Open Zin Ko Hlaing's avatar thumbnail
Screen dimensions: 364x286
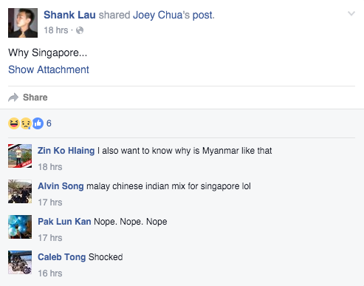pyautogui.click(x=20, y=156)
